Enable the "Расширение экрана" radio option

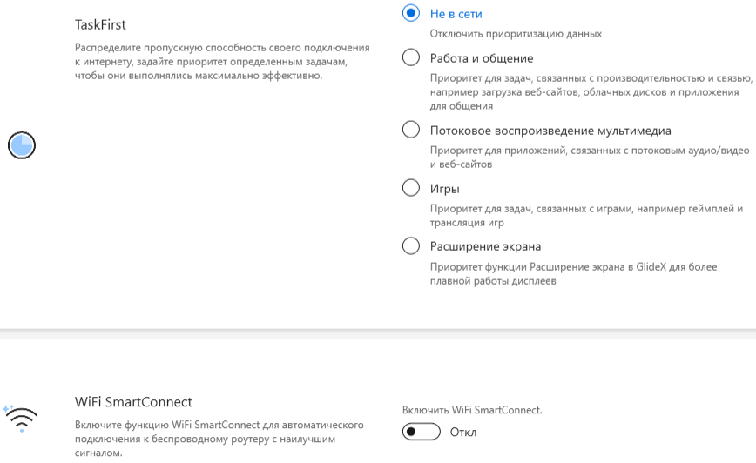pos(411,246)
